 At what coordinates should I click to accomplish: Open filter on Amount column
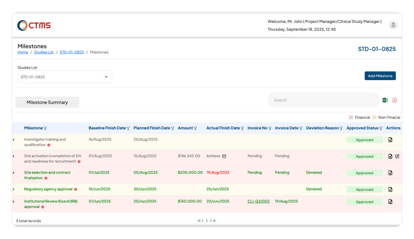(x=196, y=128)
